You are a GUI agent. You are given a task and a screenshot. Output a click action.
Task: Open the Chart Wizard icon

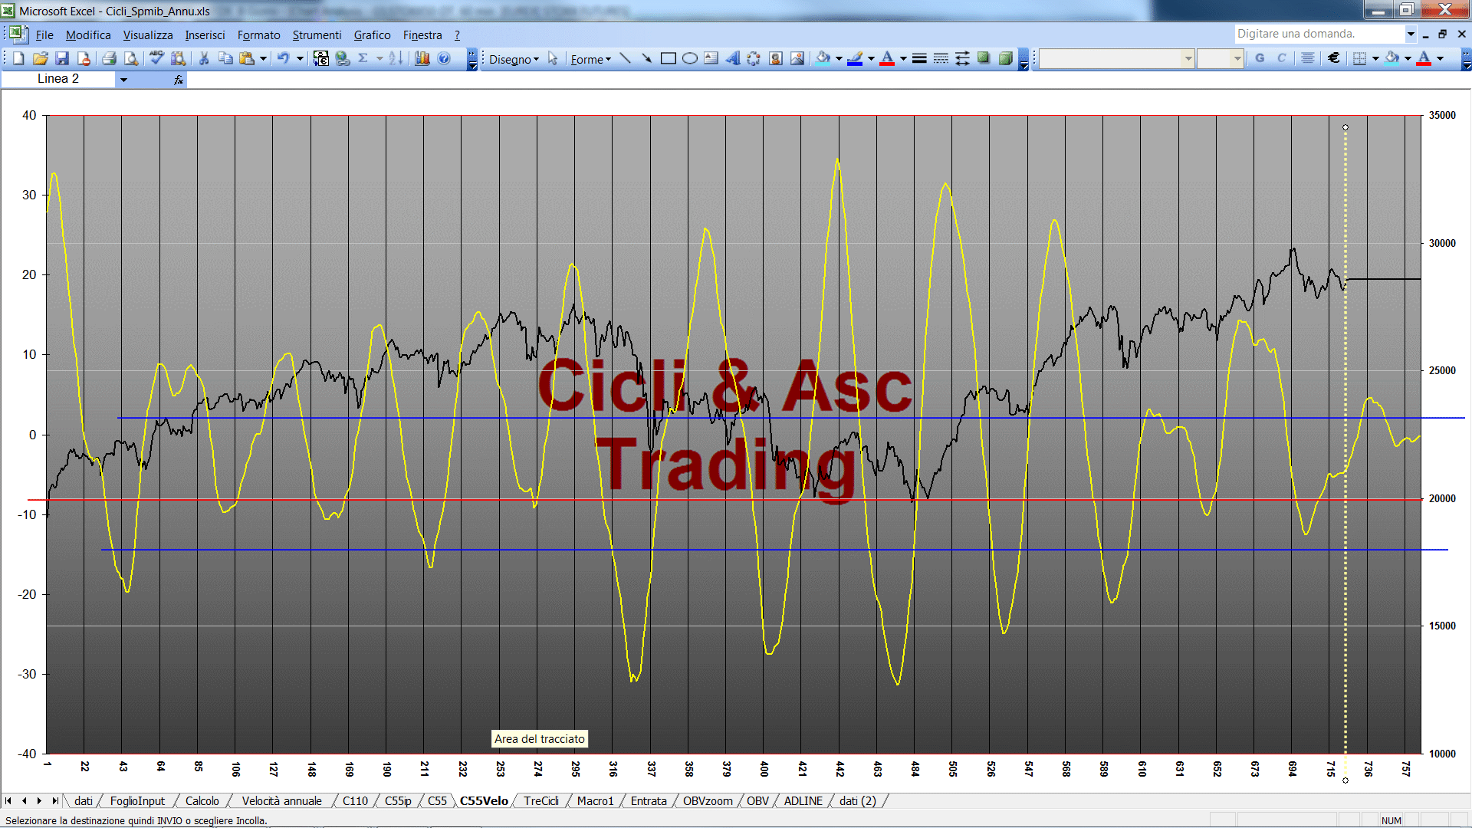[422, 58]
